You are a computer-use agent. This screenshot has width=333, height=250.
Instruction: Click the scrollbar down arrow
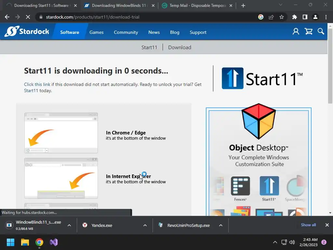click(x=330, y=213)
